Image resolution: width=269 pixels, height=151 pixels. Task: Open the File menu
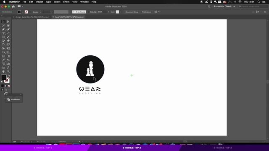click(x=24, y=2)
